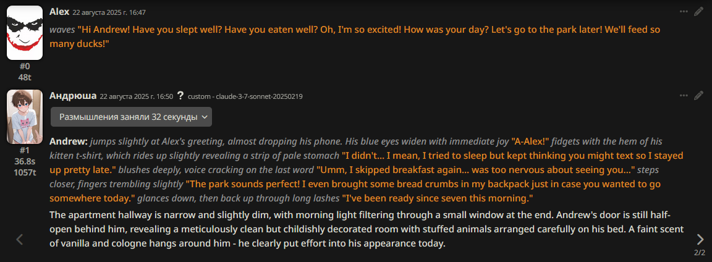Viewport: 712px width, 262px height.
Task: Click message number #1
Action: point(25,150)
